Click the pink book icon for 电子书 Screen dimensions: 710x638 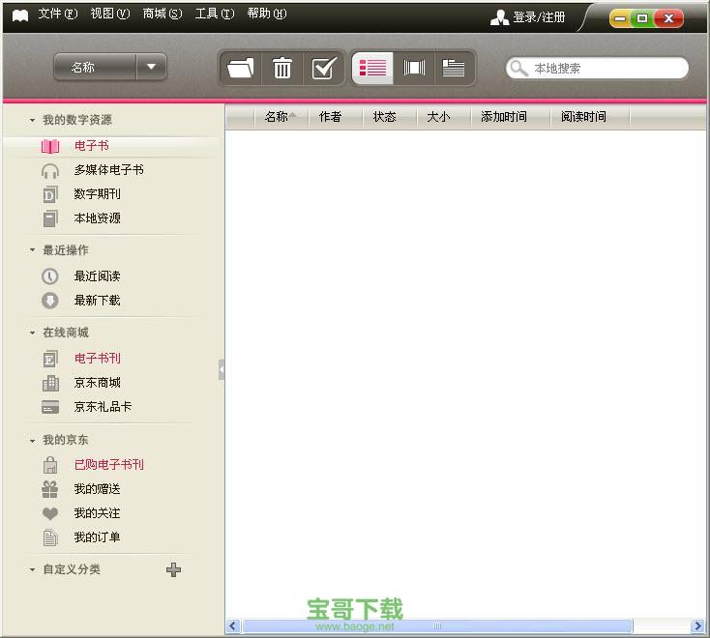coord(50,146)
